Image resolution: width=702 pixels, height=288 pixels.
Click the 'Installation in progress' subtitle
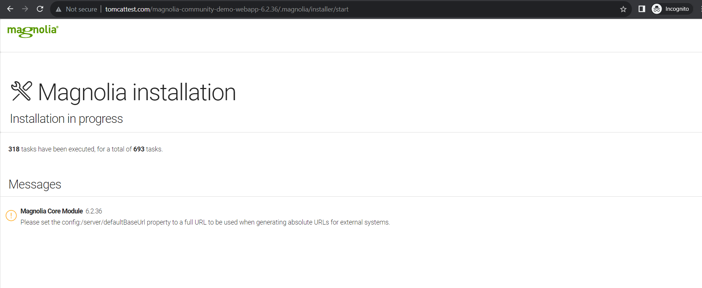[66, 119]
